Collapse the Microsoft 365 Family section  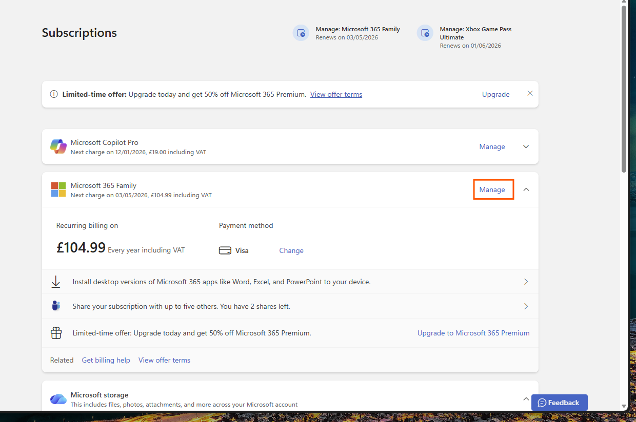tap(526, 189)
